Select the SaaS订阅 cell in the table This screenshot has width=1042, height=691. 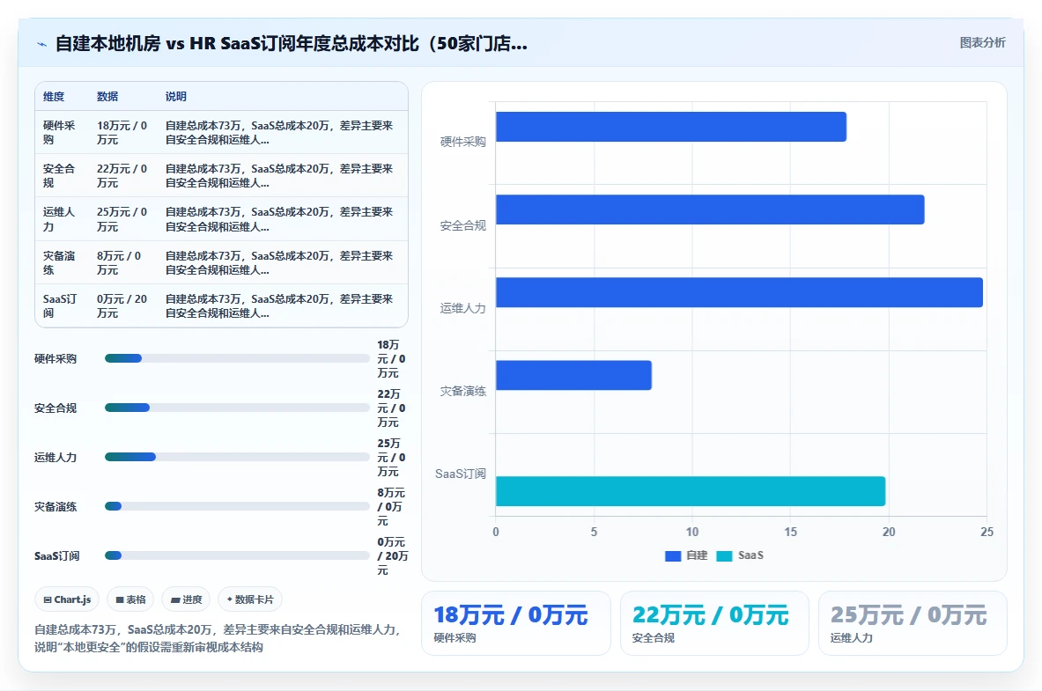tap(60, 305)
